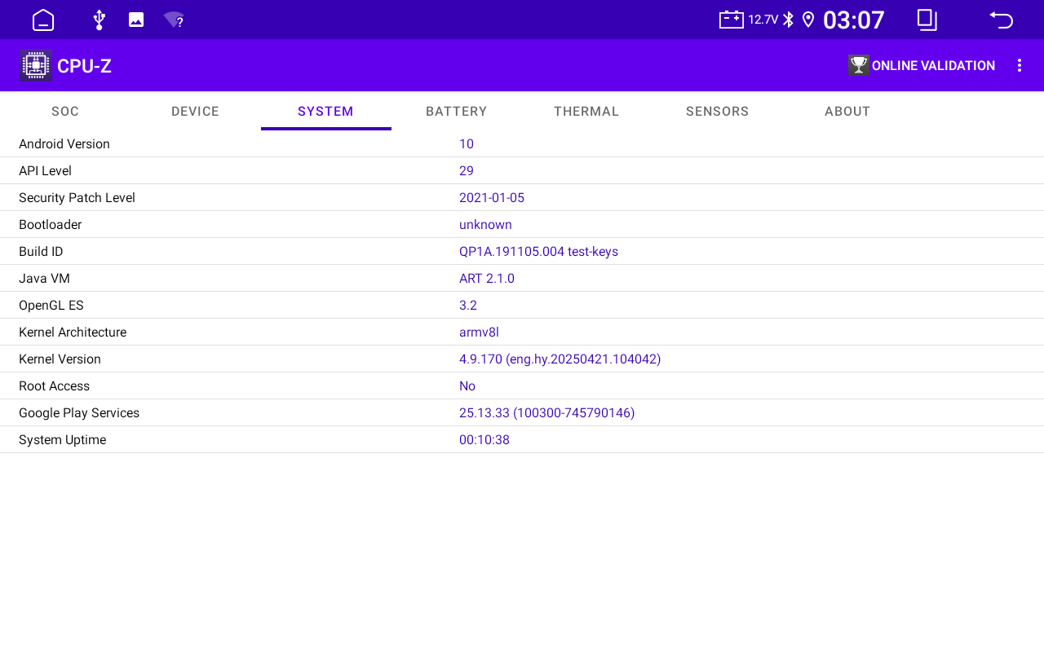This screenshot has height=652, width=1044.
Task: Tap the image notification icon
Action: [136, 20]
